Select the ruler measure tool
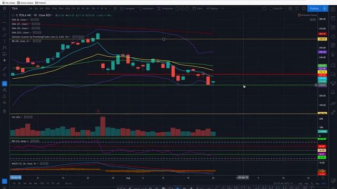 (x=5, y=69)
